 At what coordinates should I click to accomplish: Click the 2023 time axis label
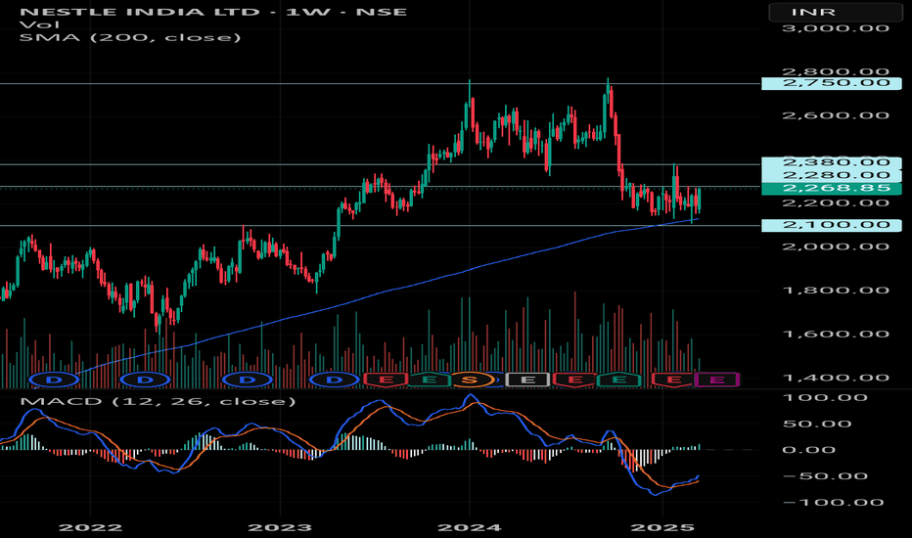pos(280,527)
